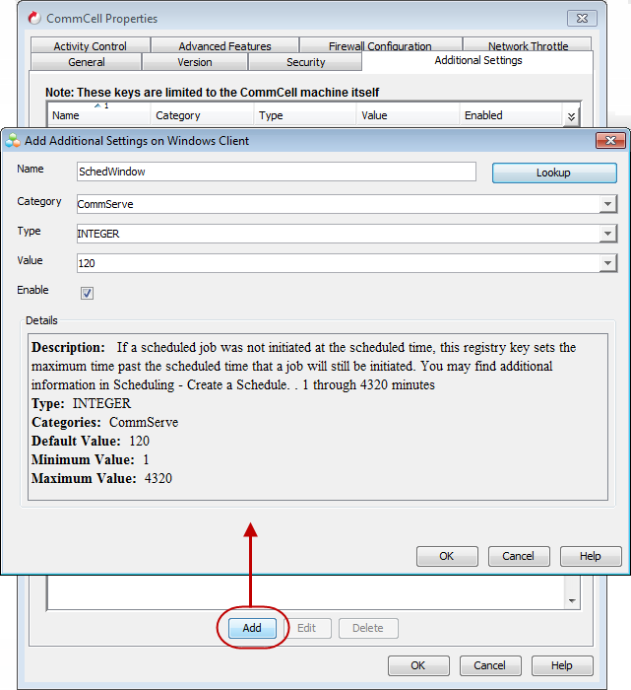Sort by the Category column header
Viewport: 631px width, 690px height.
(x=202, y=115)
